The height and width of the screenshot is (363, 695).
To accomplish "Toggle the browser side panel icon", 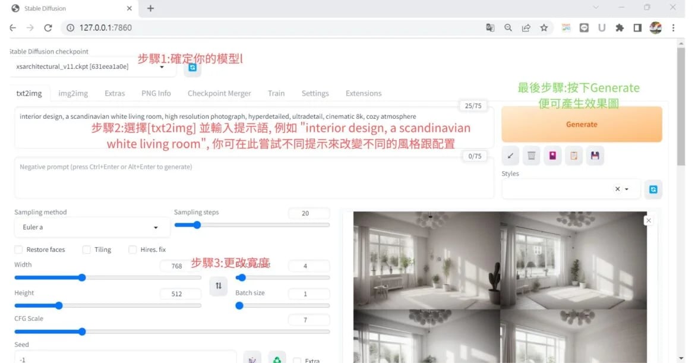I will click(x=637, y=27).
